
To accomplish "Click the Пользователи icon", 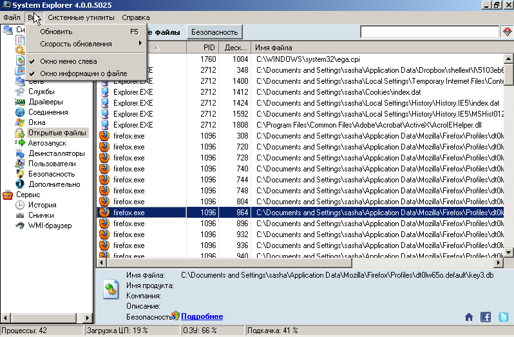I will [20, 164].
